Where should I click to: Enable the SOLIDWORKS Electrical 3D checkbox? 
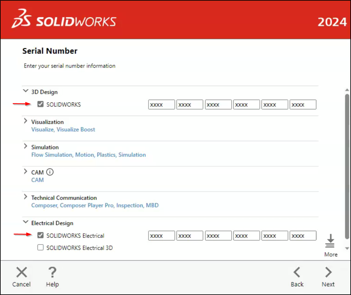click(x=40, y=248)
